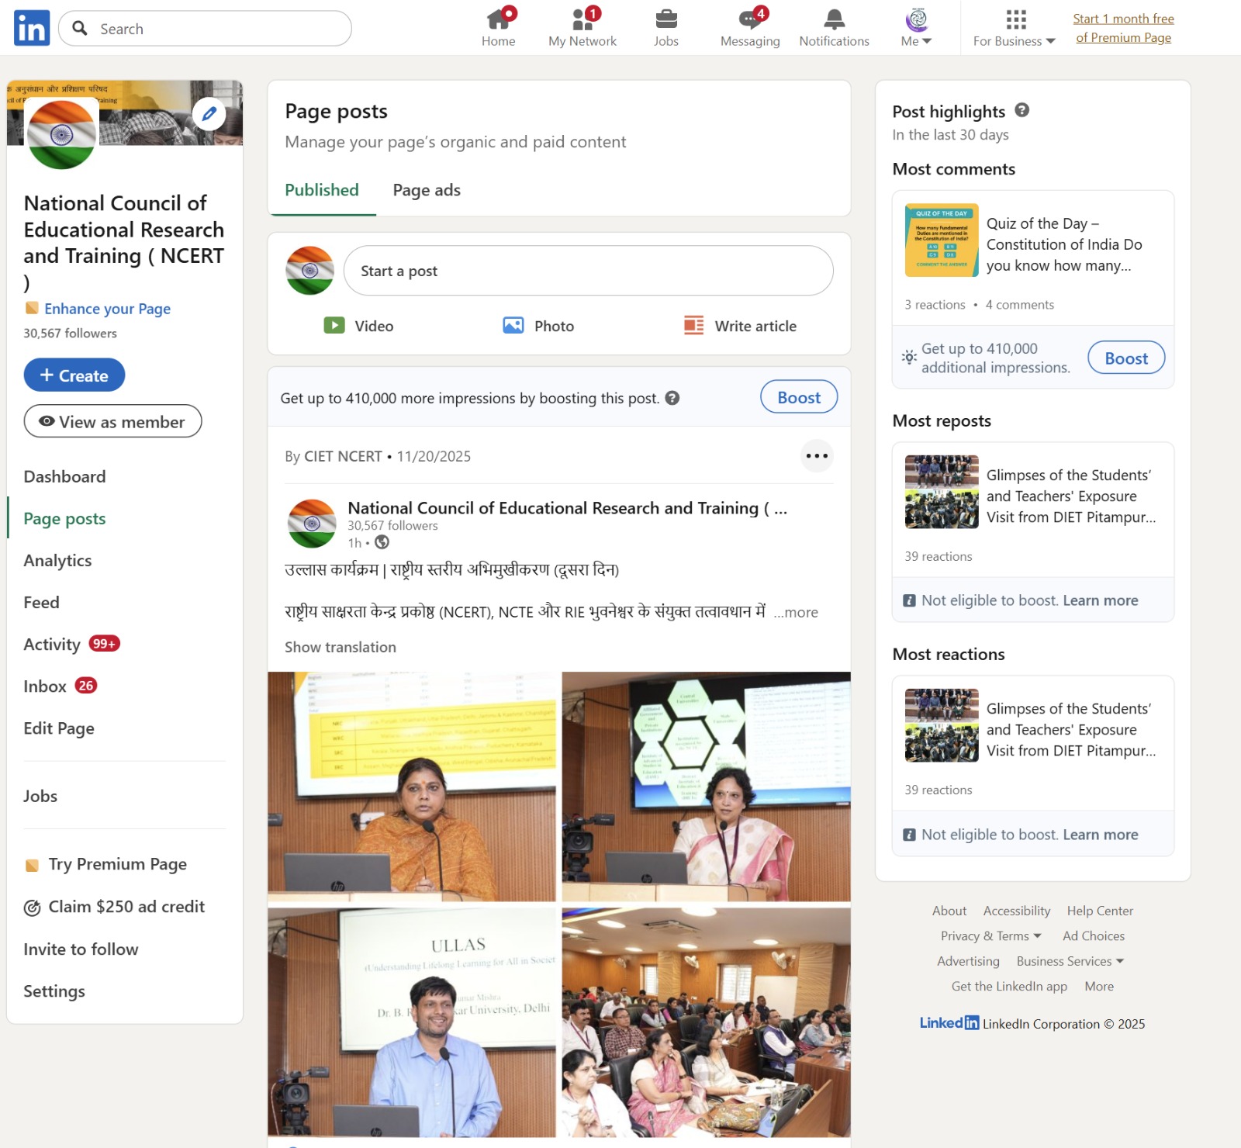Click the LinkedIn logo icon
Image resolution: width=1241 pixels, height=1148 pixels.
32,29
